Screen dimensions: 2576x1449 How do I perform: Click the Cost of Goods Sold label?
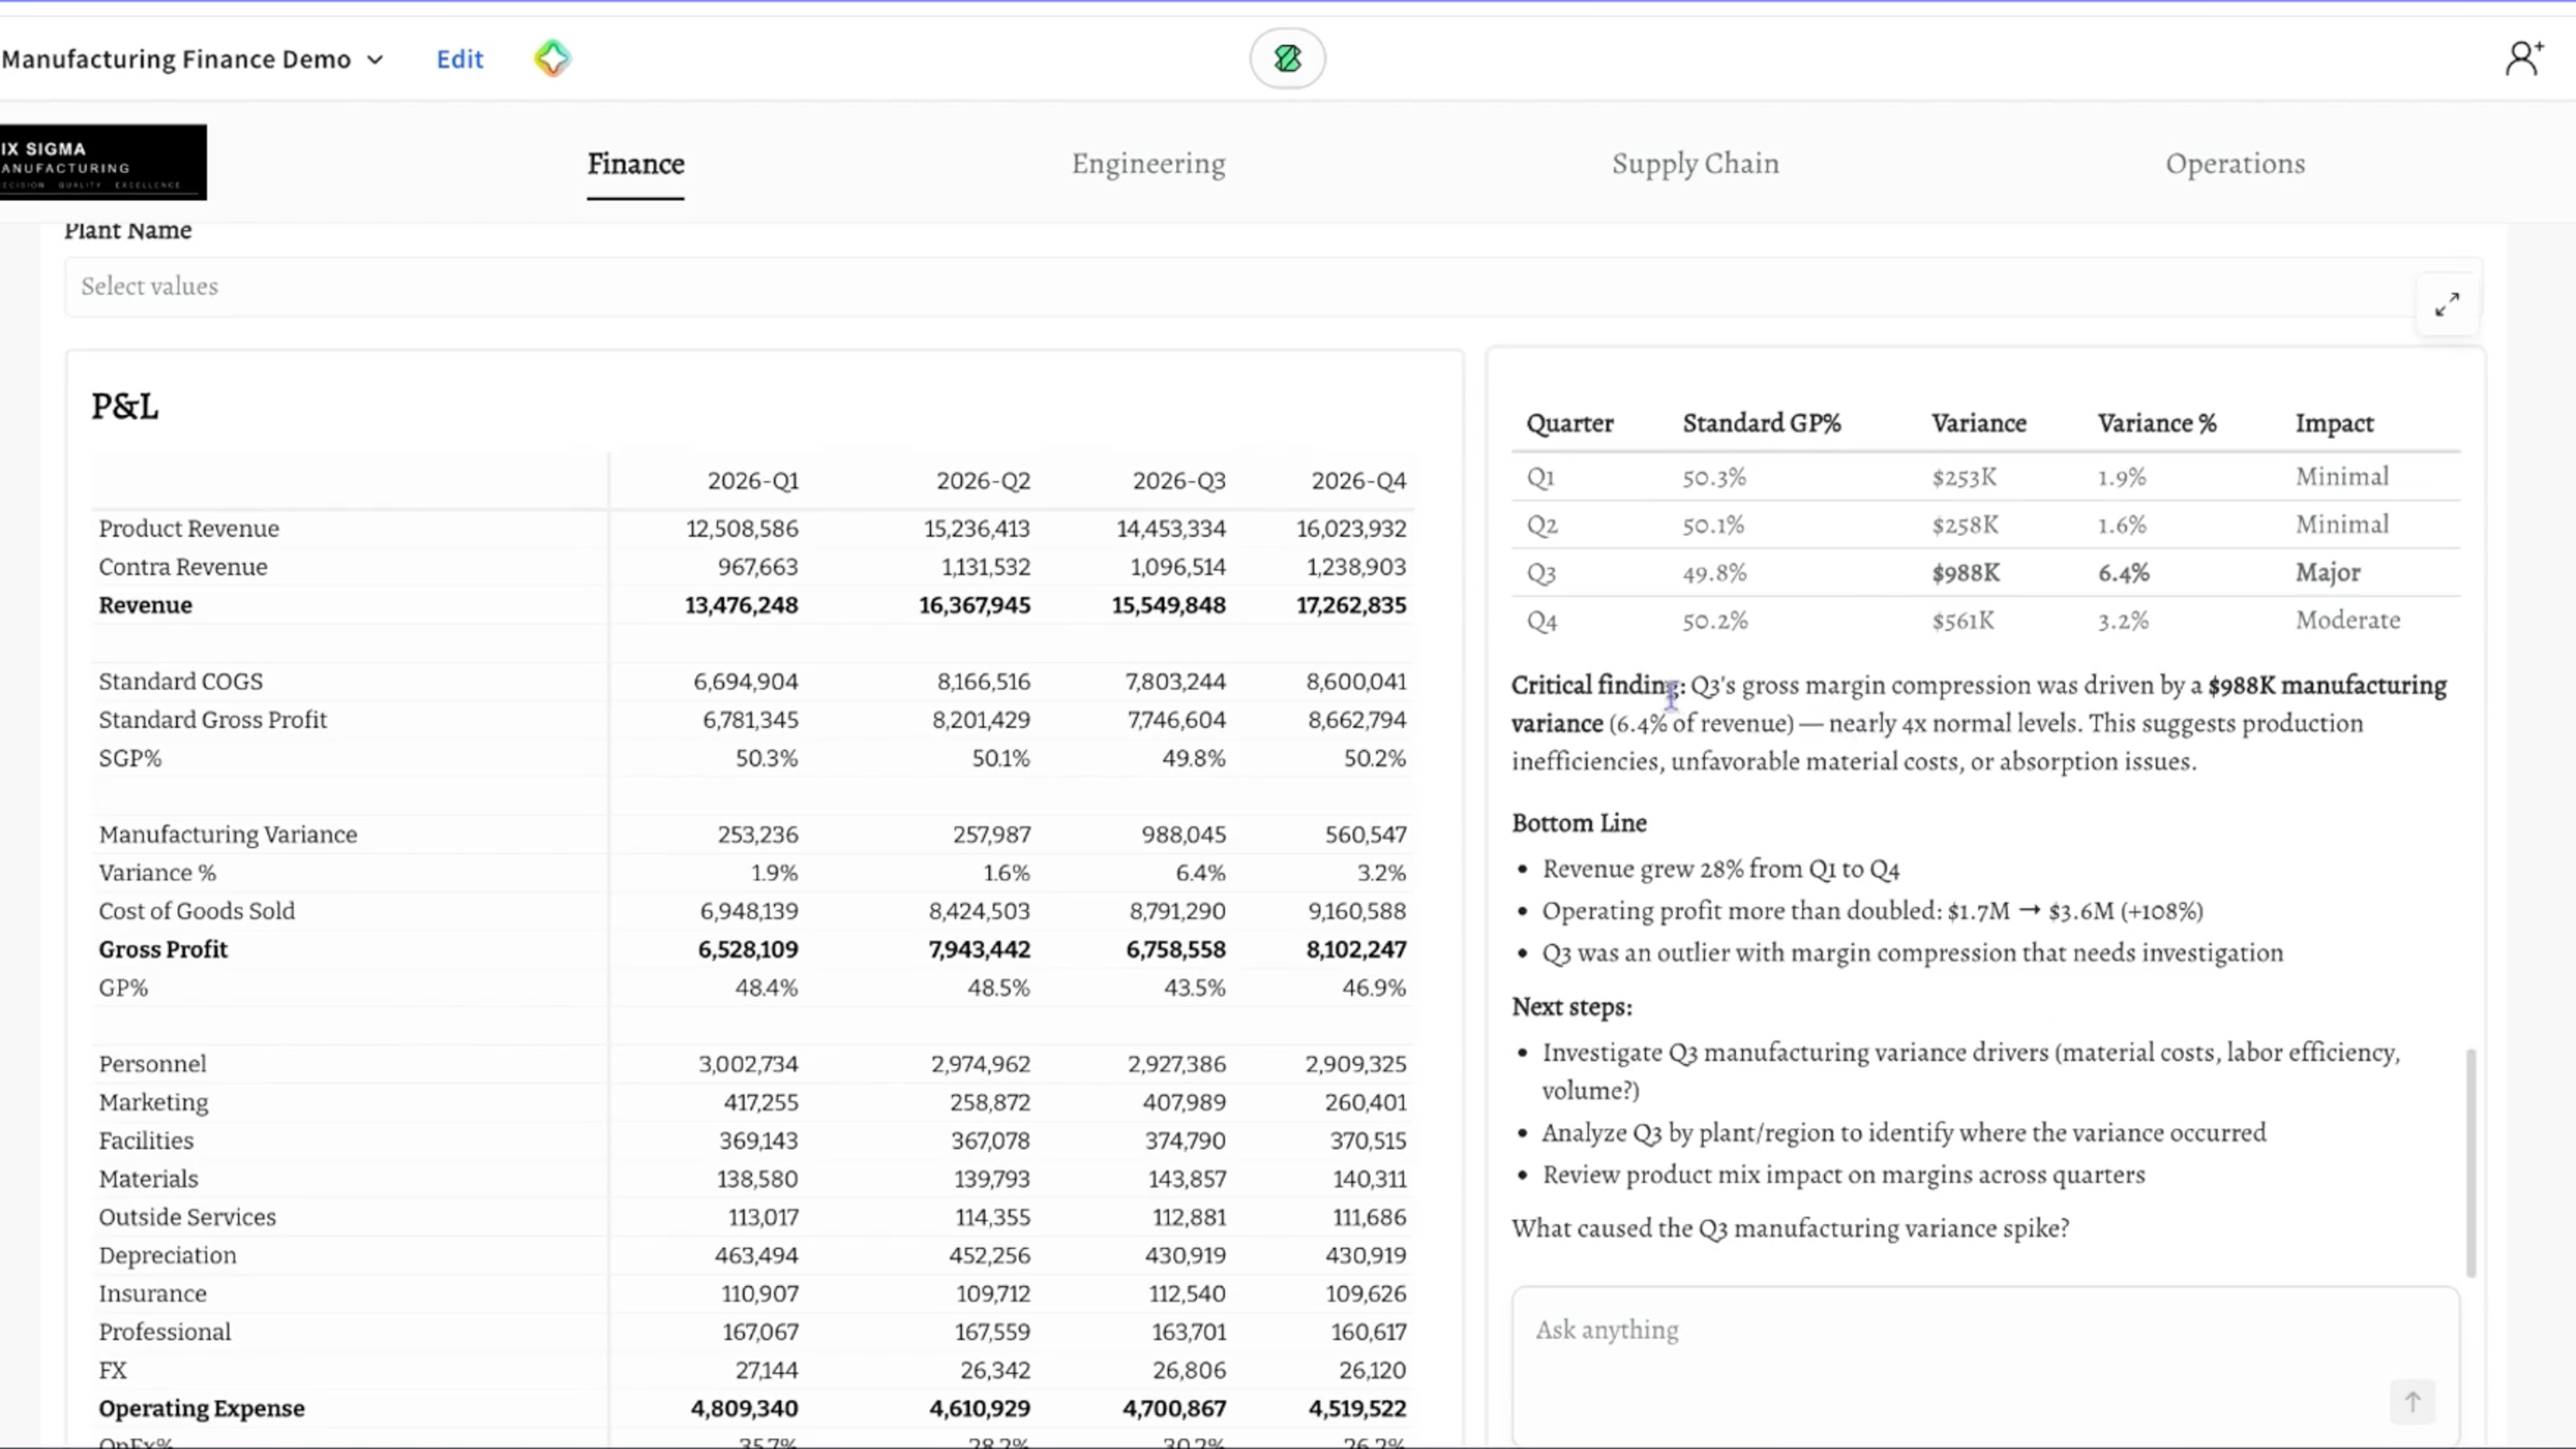(197, 911)
